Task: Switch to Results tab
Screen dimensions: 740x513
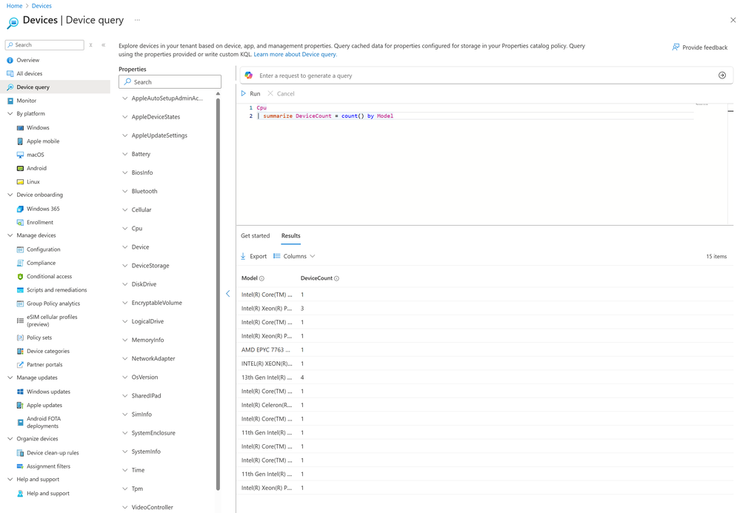Action: [290, 235]
